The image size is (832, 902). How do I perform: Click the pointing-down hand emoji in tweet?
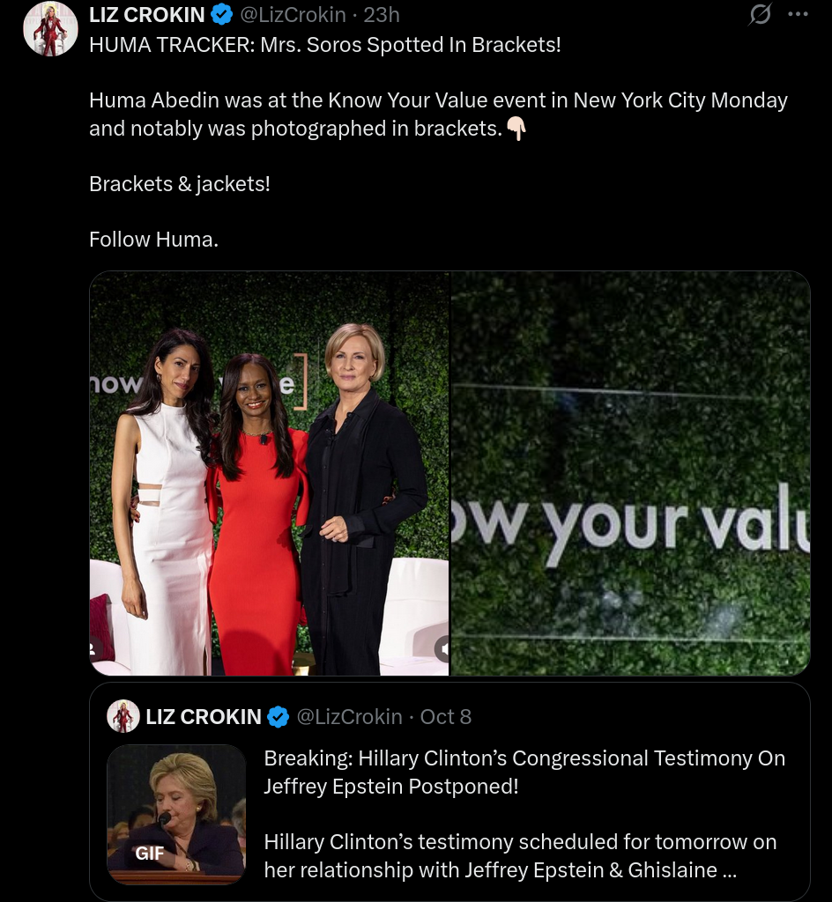tap(516, 129)
